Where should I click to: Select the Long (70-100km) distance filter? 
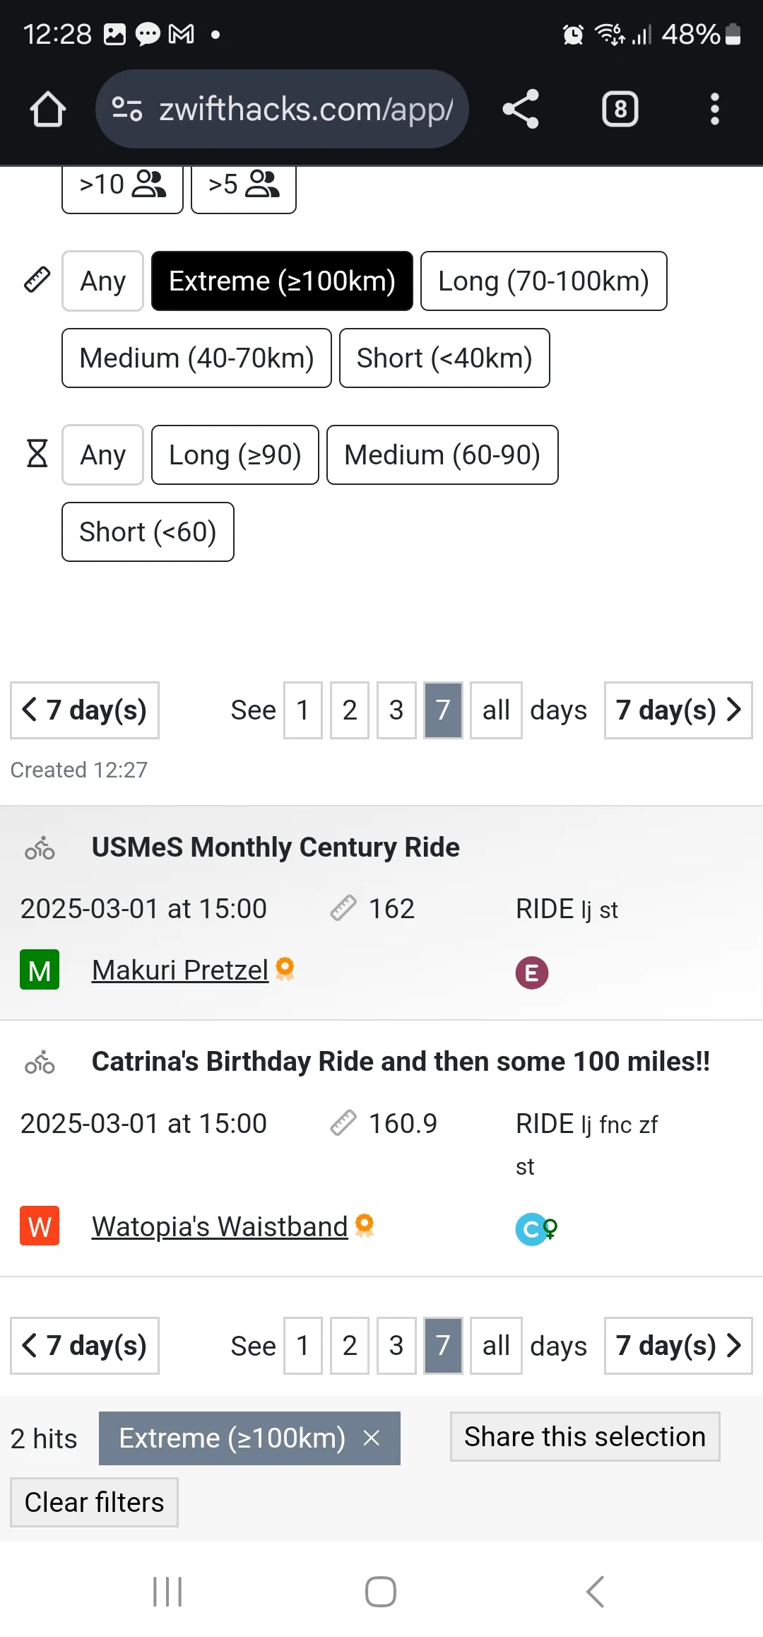[x=543, y=281]
